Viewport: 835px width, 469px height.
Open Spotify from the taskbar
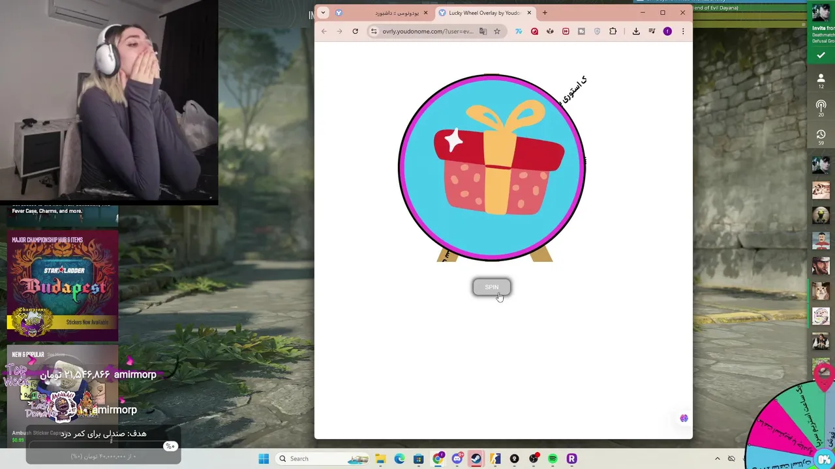[x=553, y=459]
